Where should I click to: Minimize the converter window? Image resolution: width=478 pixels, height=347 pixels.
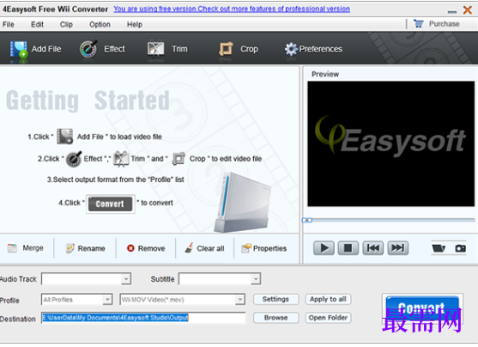tap(452, 12)
